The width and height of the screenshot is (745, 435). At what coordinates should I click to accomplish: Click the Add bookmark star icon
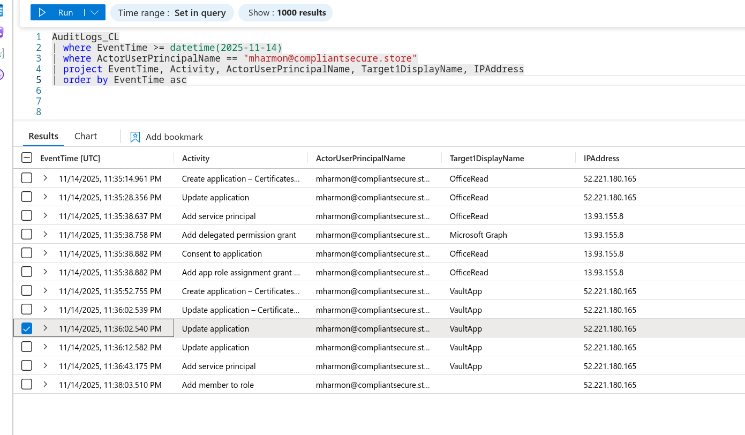click(135, 137)
